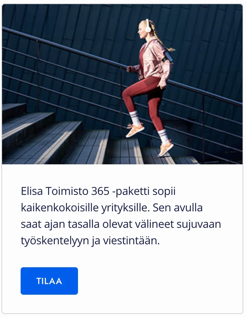Click the word "yrityksille" in description

[x=125, y=208]
